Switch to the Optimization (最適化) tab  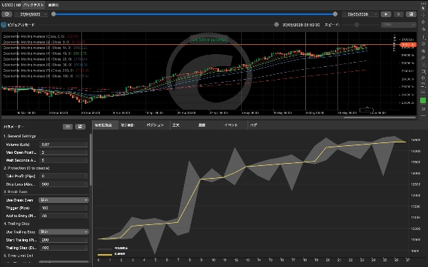click(53, 5)
